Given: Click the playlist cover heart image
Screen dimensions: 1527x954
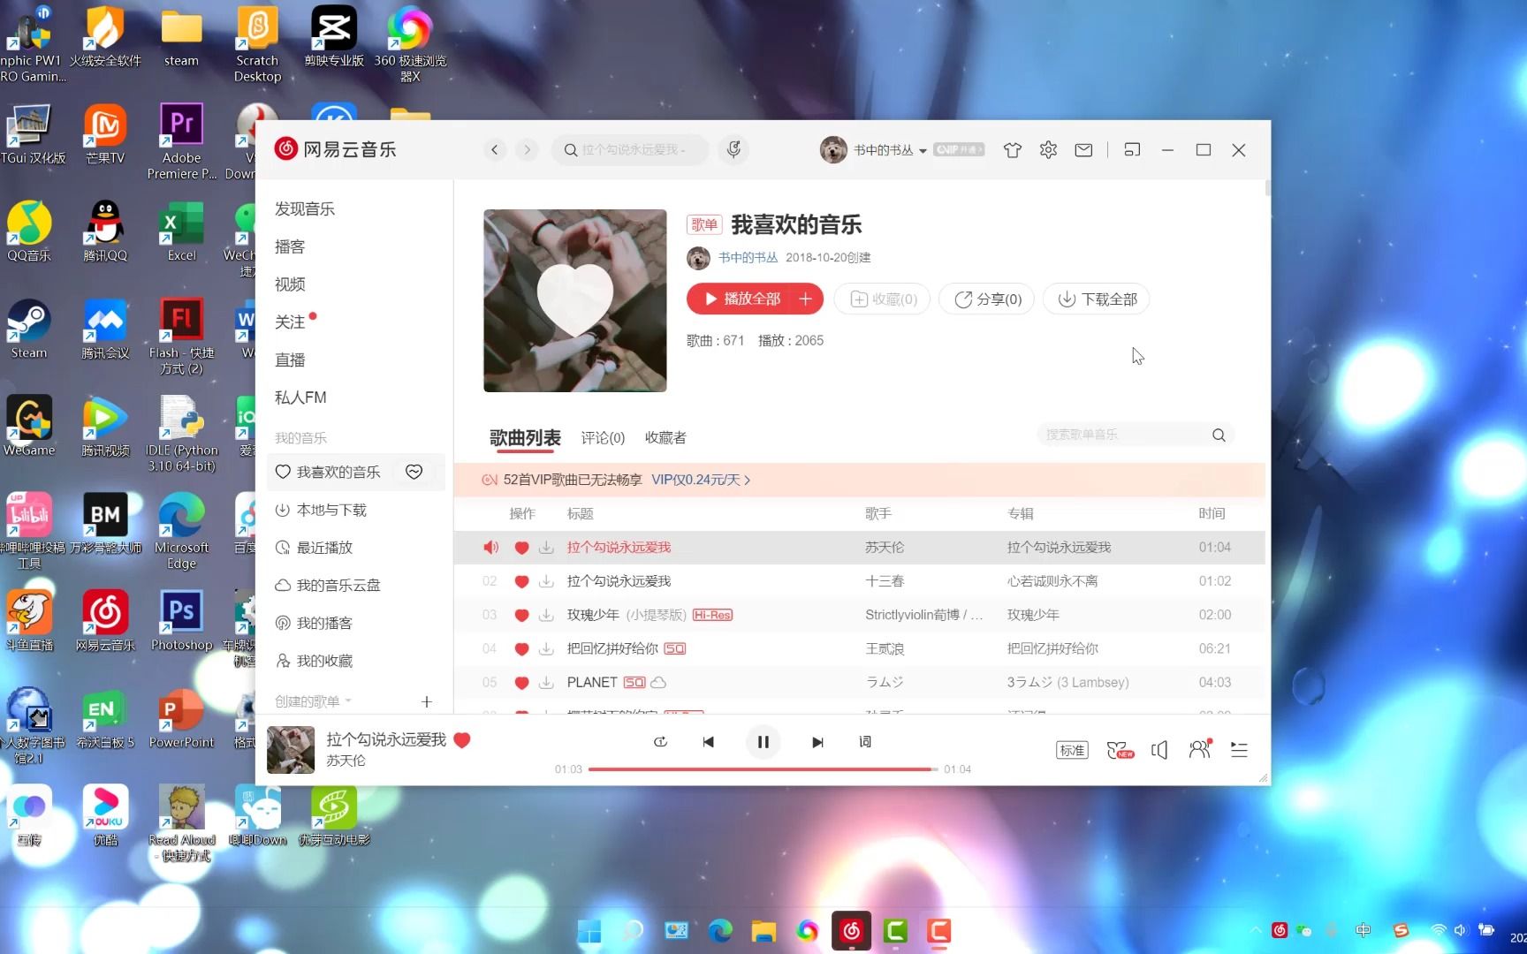Looking at the screenshot, I should click(575, 300).
